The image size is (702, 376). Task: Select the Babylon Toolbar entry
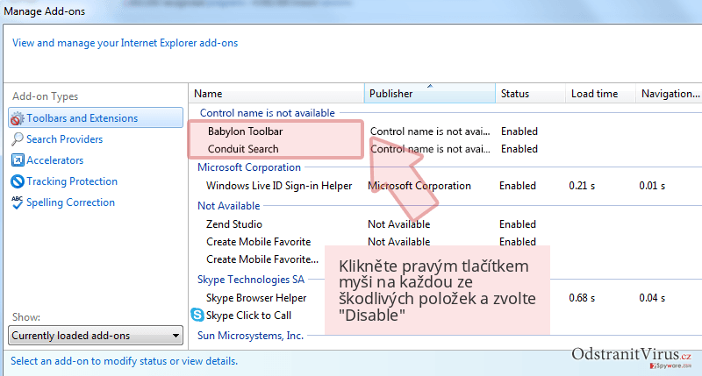[x=246, y=131]
